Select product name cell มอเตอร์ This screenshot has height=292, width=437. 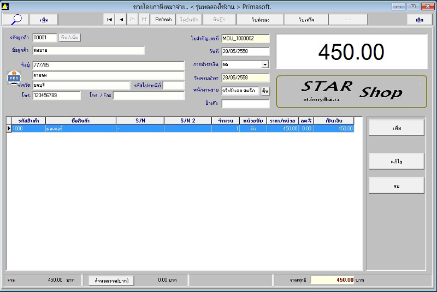[80, 128]
